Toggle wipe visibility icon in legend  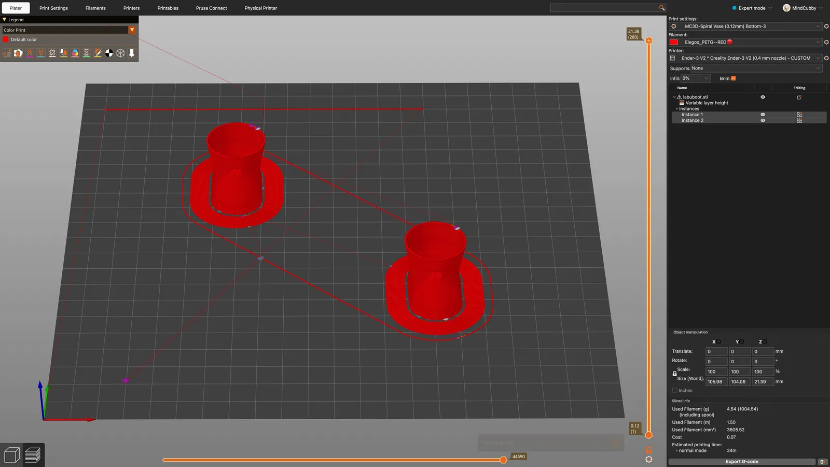pos(19,53)
